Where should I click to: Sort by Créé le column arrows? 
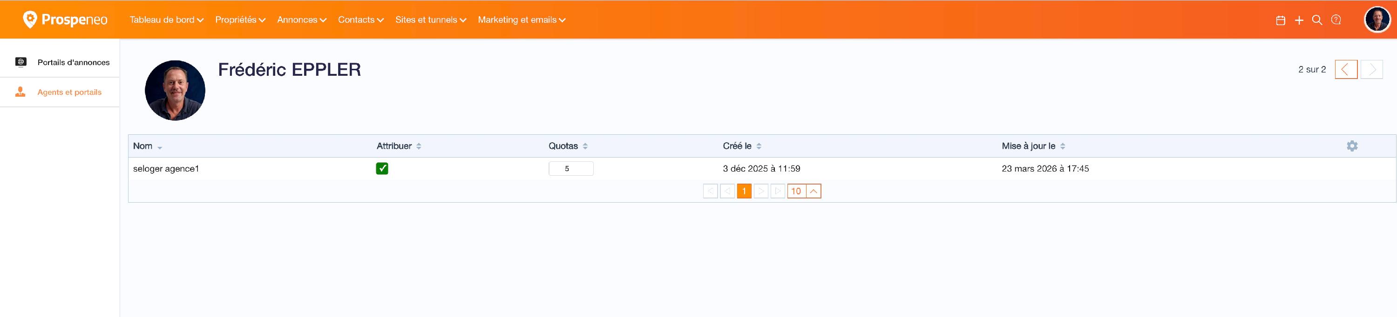(x=759, y=146)
